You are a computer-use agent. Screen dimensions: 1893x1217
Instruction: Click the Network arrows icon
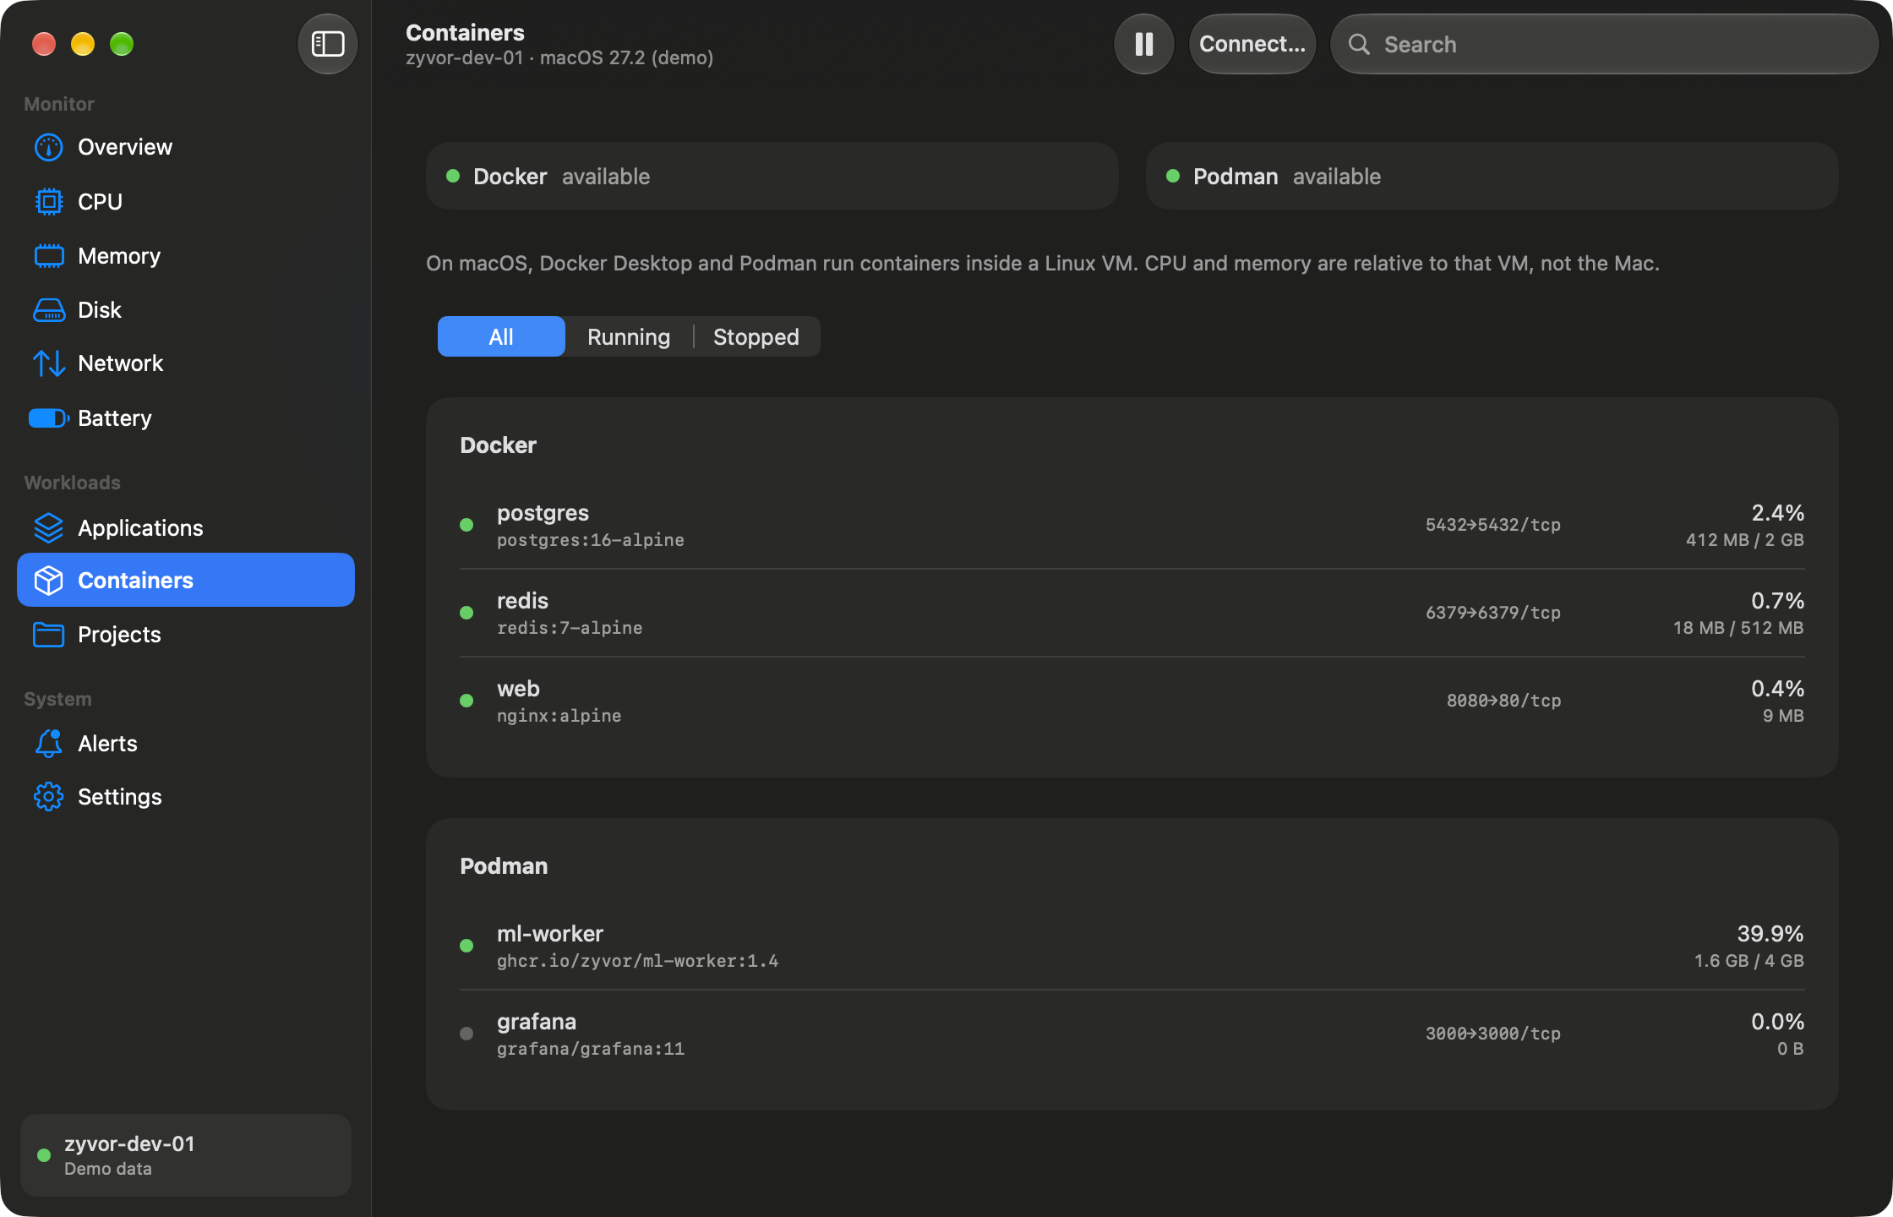coord(48,363)
